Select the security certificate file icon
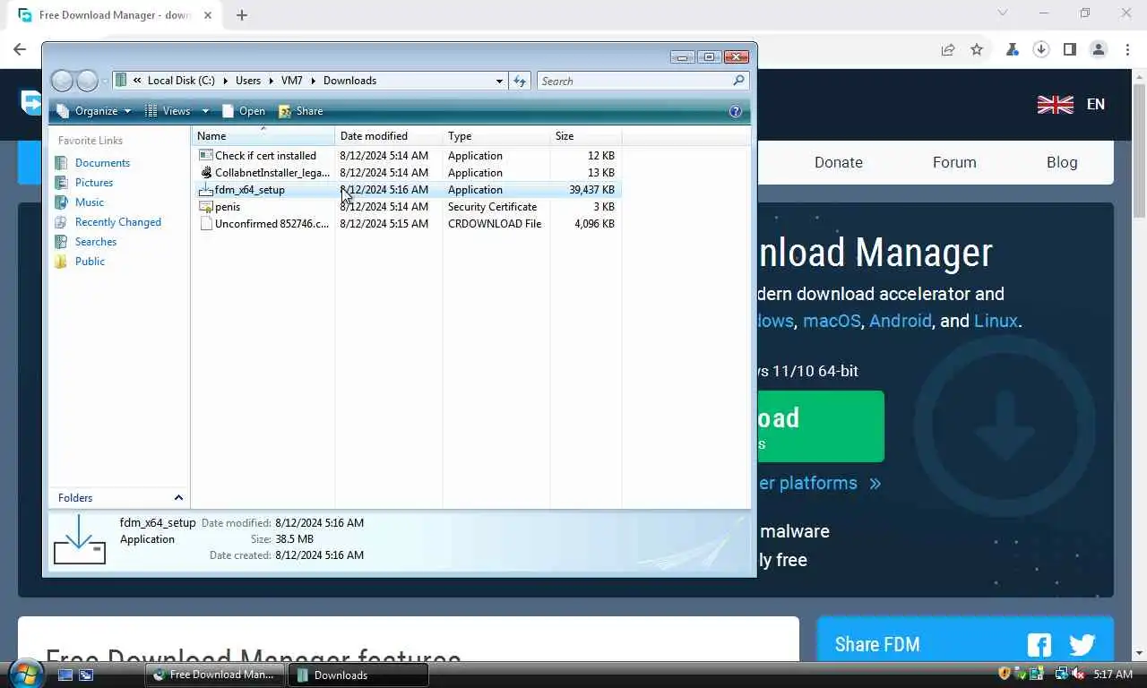The height and width of the screenshot is (688, 1147). click(206, 207)
